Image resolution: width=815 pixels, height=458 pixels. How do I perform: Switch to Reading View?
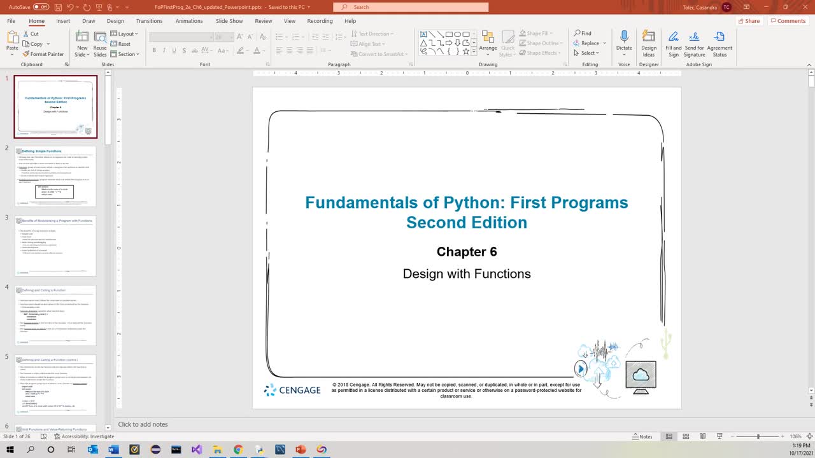702,436
